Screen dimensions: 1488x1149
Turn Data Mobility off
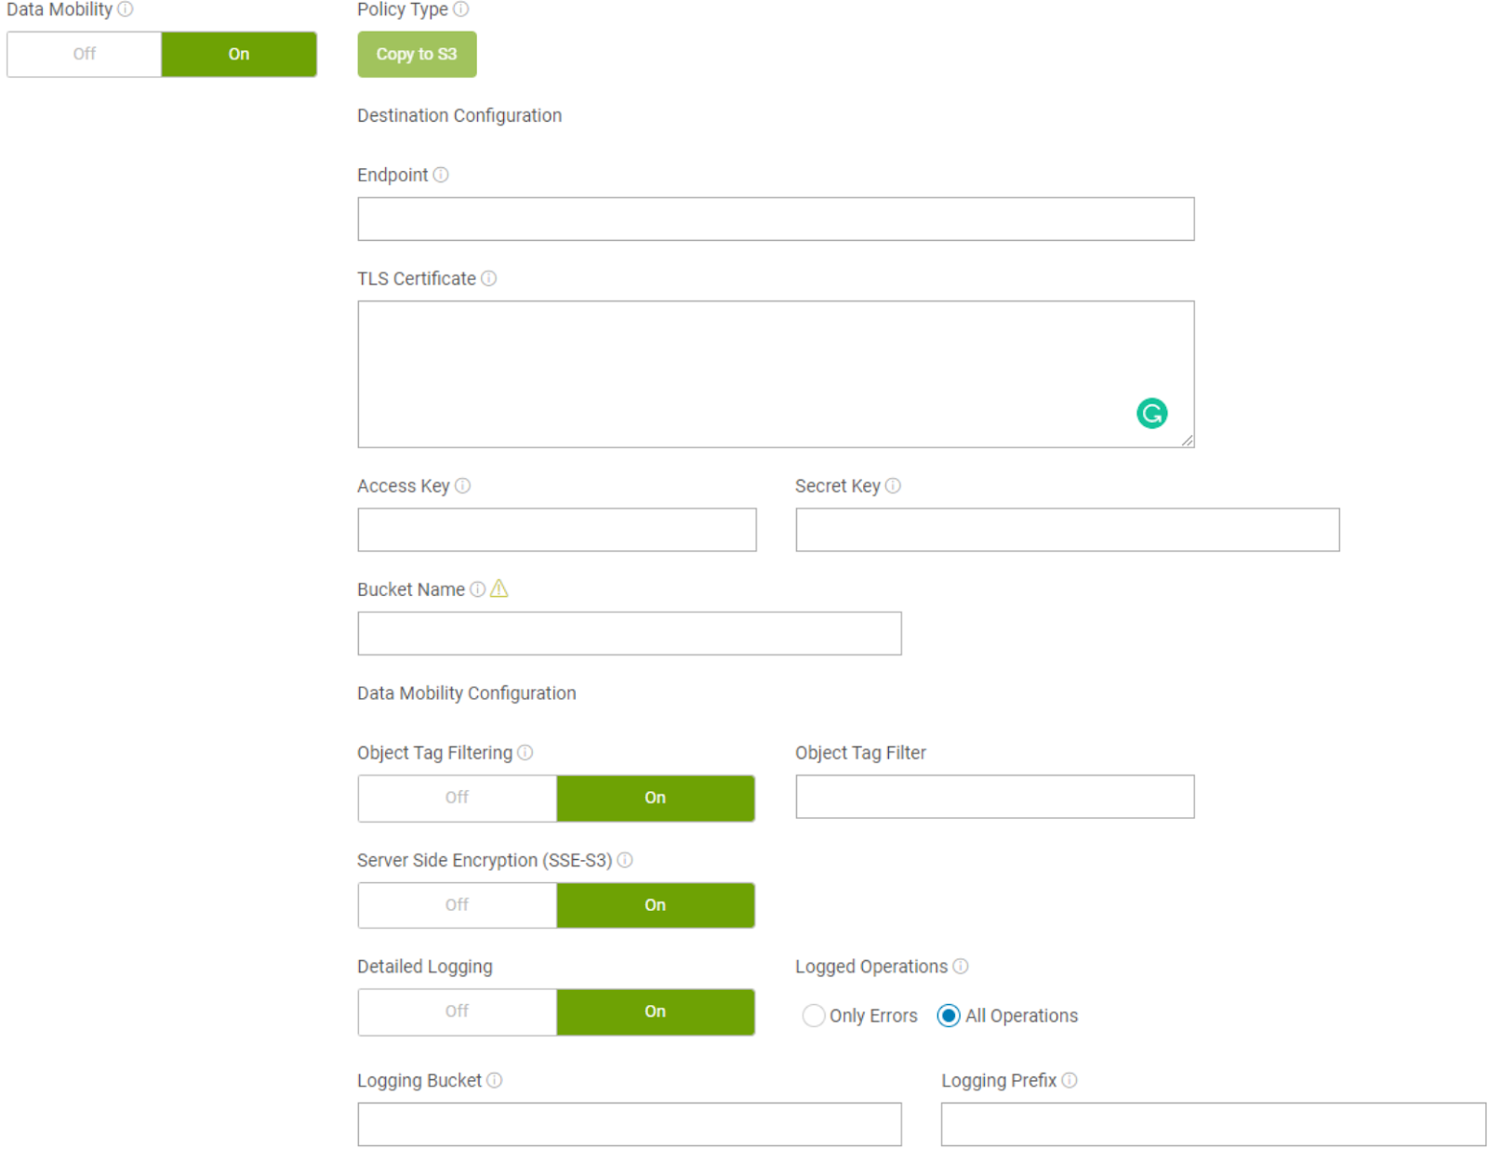[x=85, y=54]
